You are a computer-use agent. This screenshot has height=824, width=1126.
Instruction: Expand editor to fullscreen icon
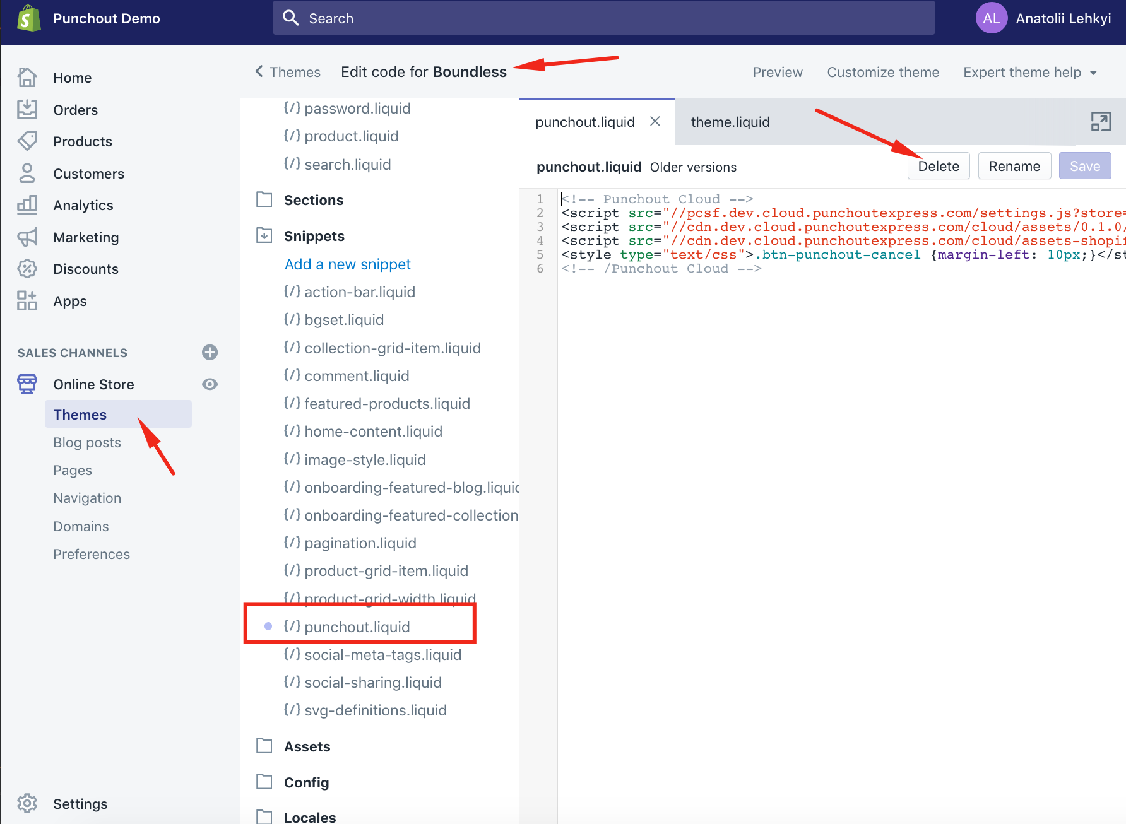pos(1101,121)
